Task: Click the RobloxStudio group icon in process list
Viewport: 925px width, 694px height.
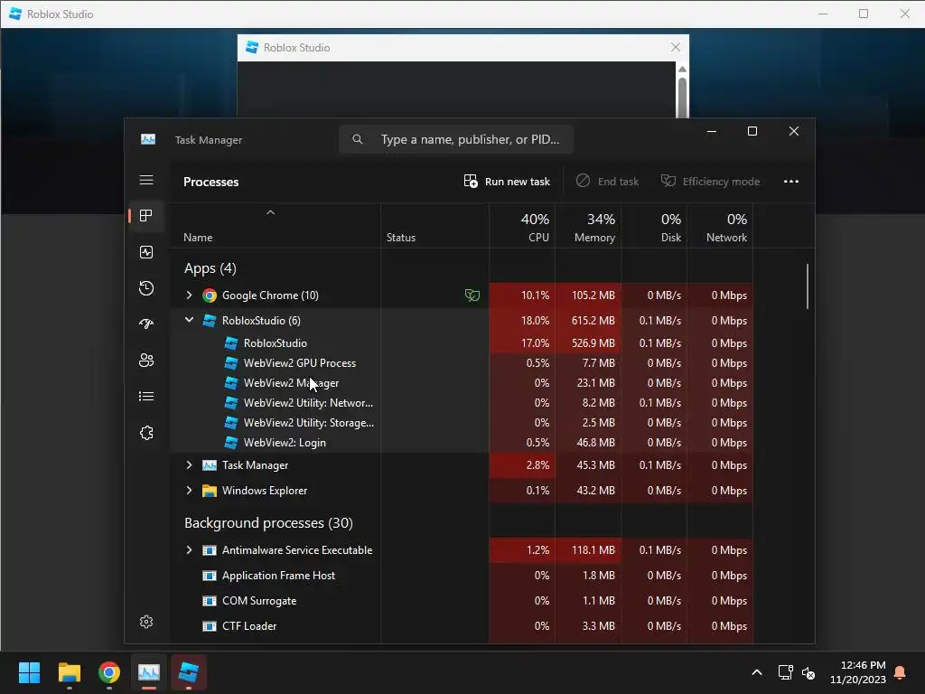Action: [x=210, y=321]
